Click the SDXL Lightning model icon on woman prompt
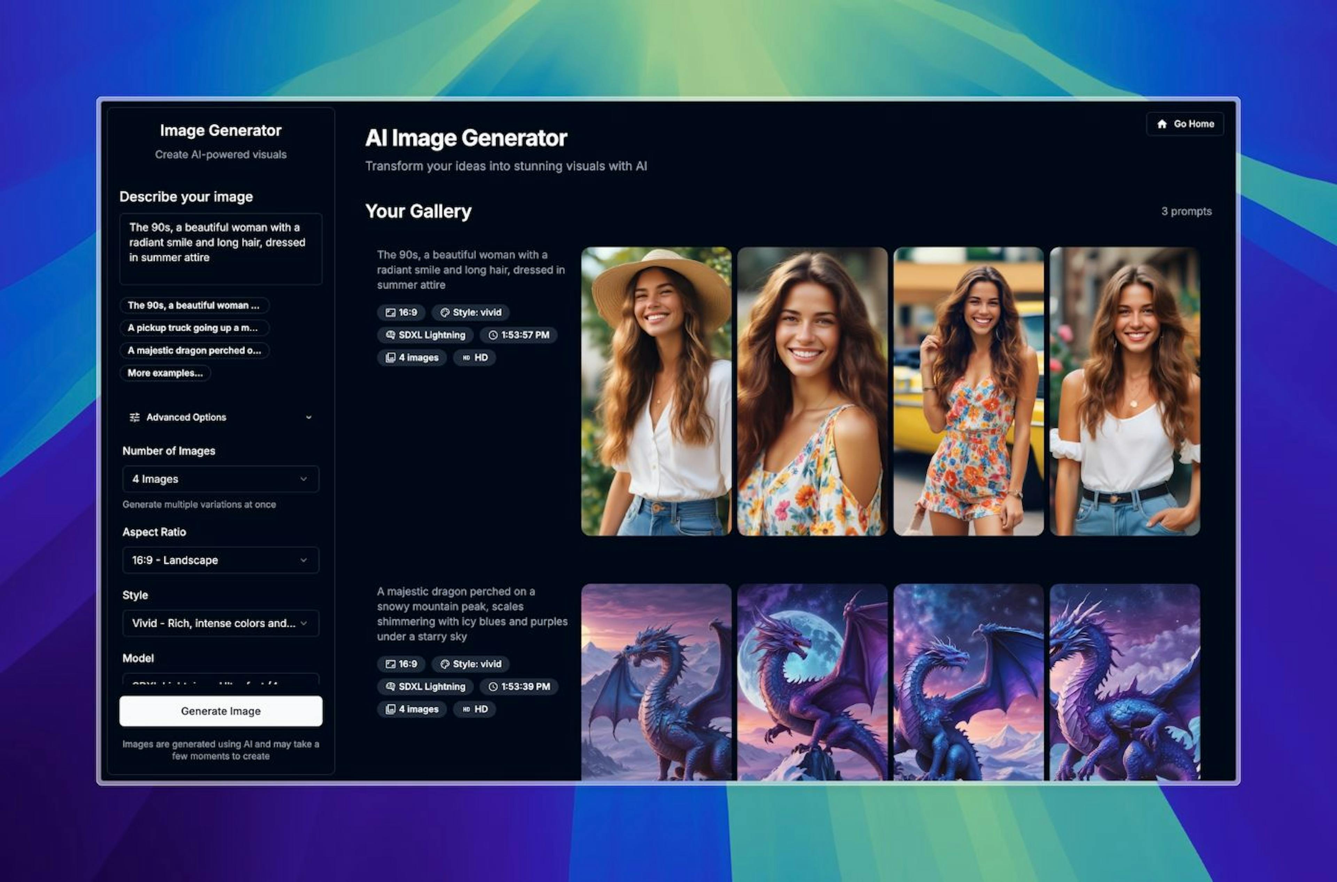This screenshot has width=1337, height=882. tap(390, 335)
